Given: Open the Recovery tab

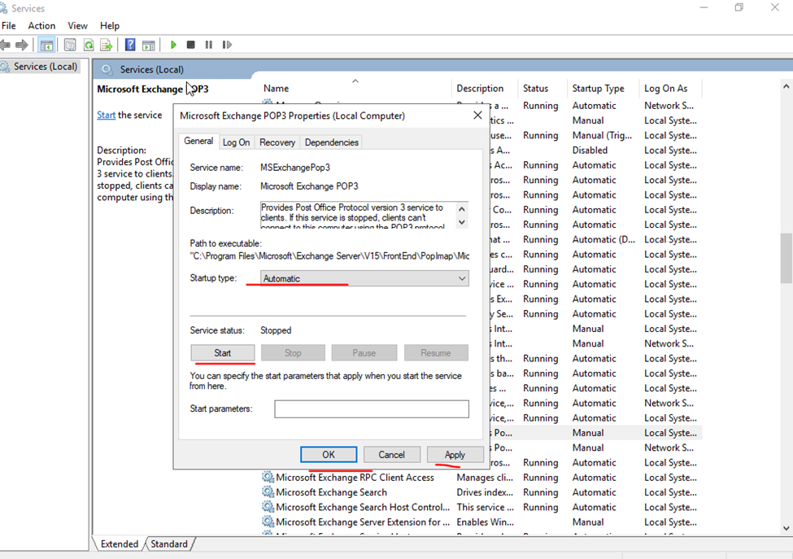Looking at the screenshot, I should 277,142.
